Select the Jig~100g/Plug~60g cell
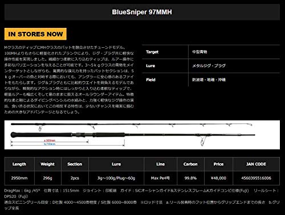285x215 pixels. click(x=116, y=178)
